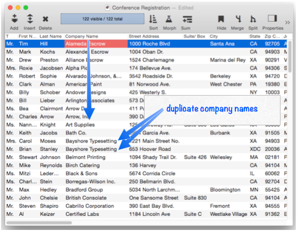Click the Split toolbar icon

click(253, 19)
